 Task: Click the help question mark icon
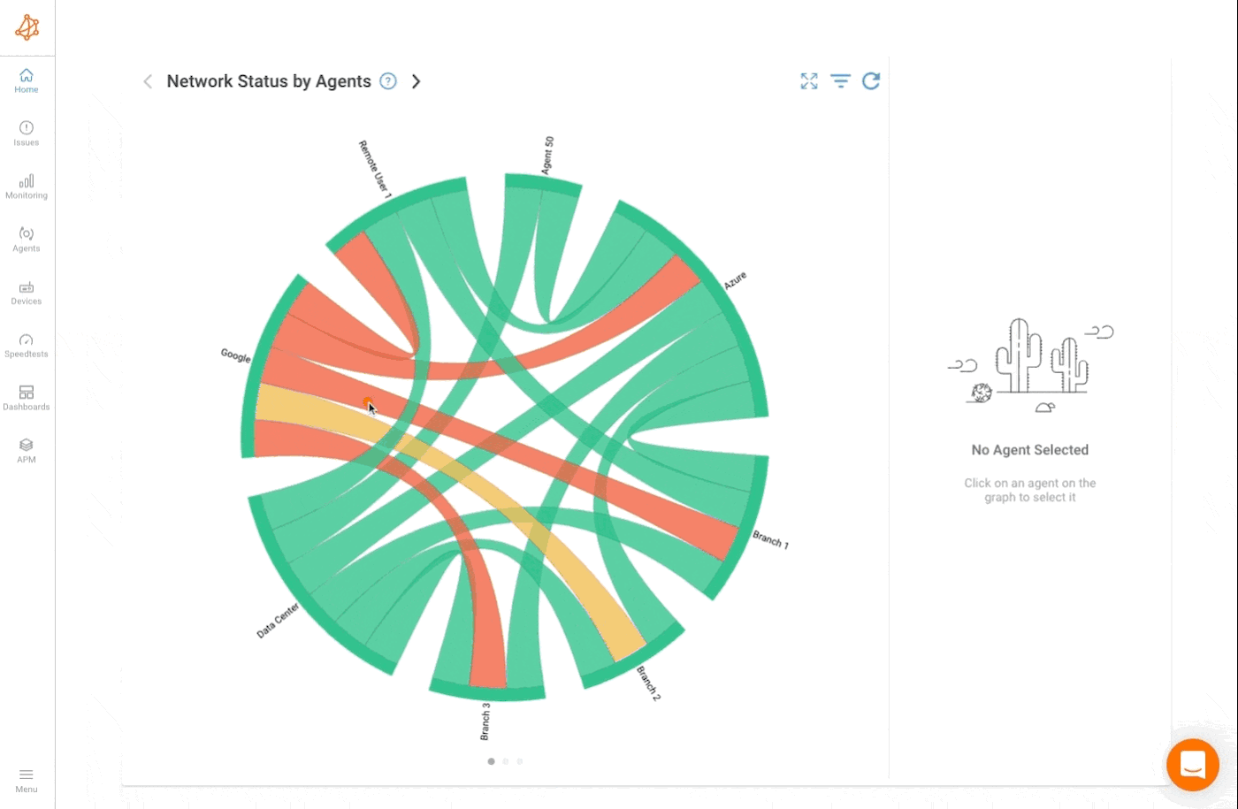point(388,81)
